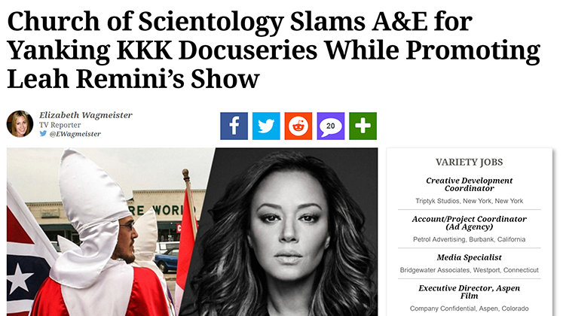Open Account/Project Coordinator (Ad Agency) job
This screenshot has width=563, height=316.
(x=470, y=223)
